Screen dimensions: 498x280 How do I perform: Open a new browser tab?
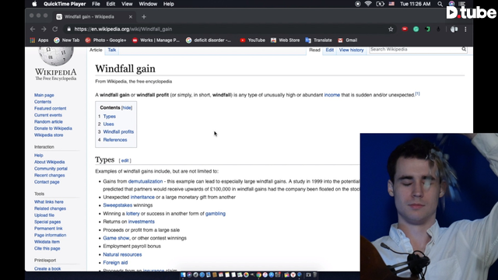[144, 17]
